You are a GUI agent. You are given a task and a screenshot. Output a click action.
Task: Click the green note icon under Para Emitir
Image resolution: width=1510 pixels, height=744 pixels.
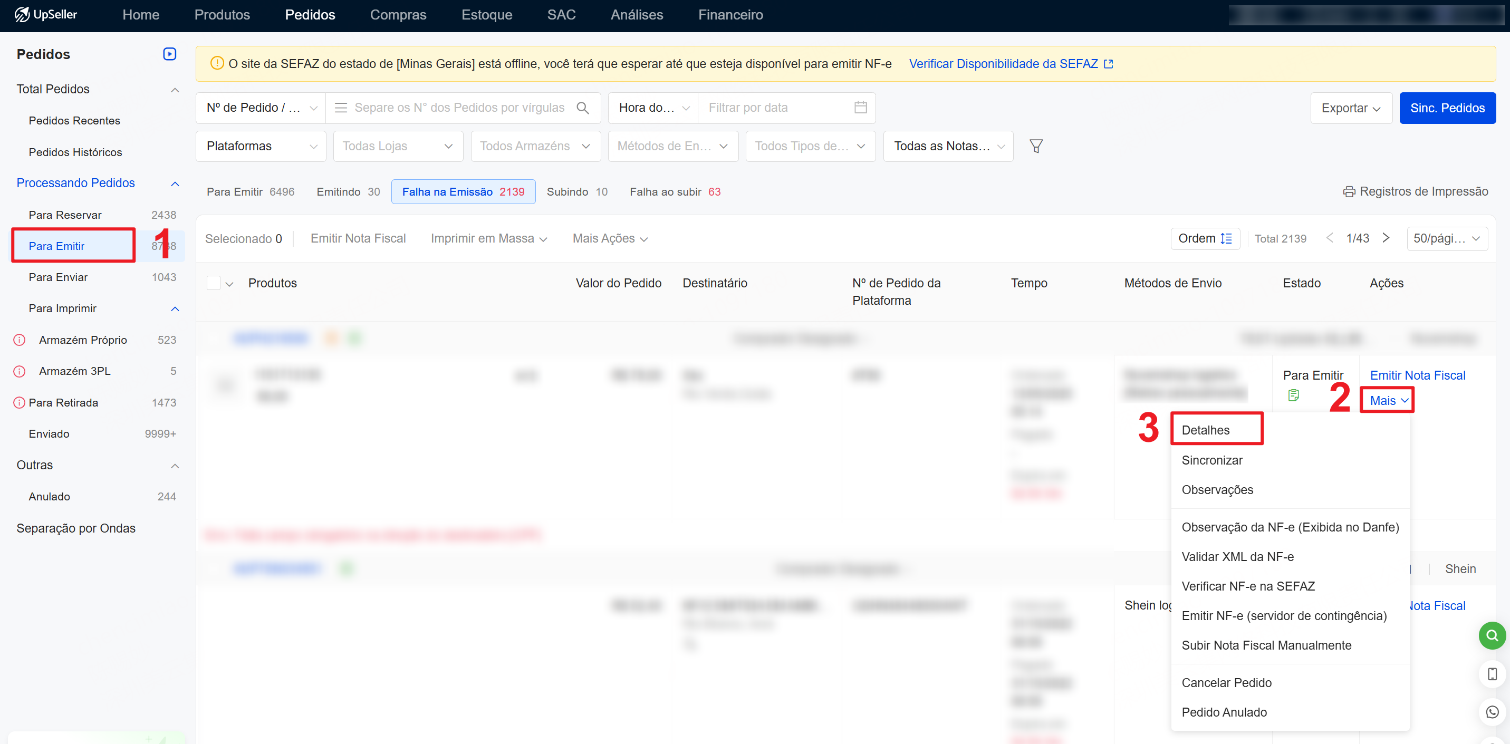pos(1294,395)
